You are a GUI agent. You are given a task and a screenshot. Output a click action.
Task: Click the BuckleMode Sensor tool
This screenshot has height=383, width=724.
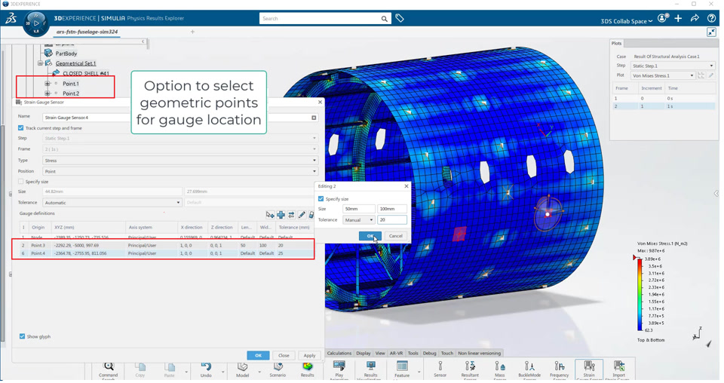529,369
